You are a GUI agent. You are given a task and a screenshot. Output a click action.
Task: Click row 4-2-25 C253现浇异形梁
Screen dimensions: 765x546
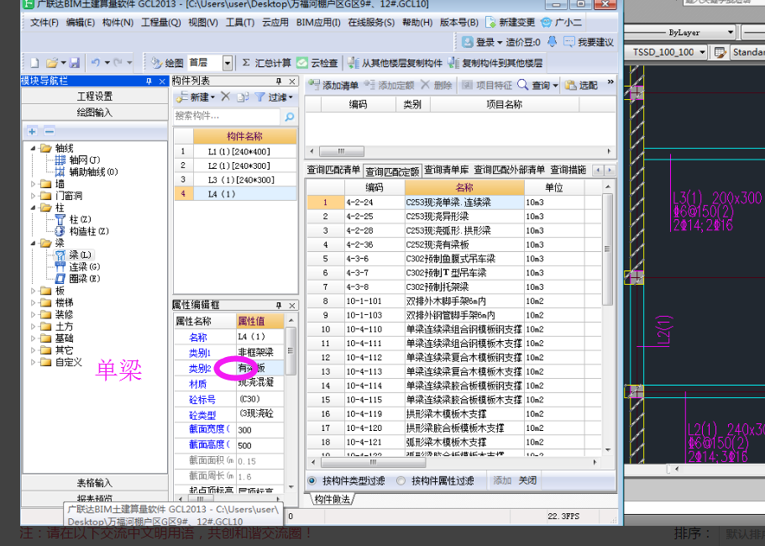point(453,216)
